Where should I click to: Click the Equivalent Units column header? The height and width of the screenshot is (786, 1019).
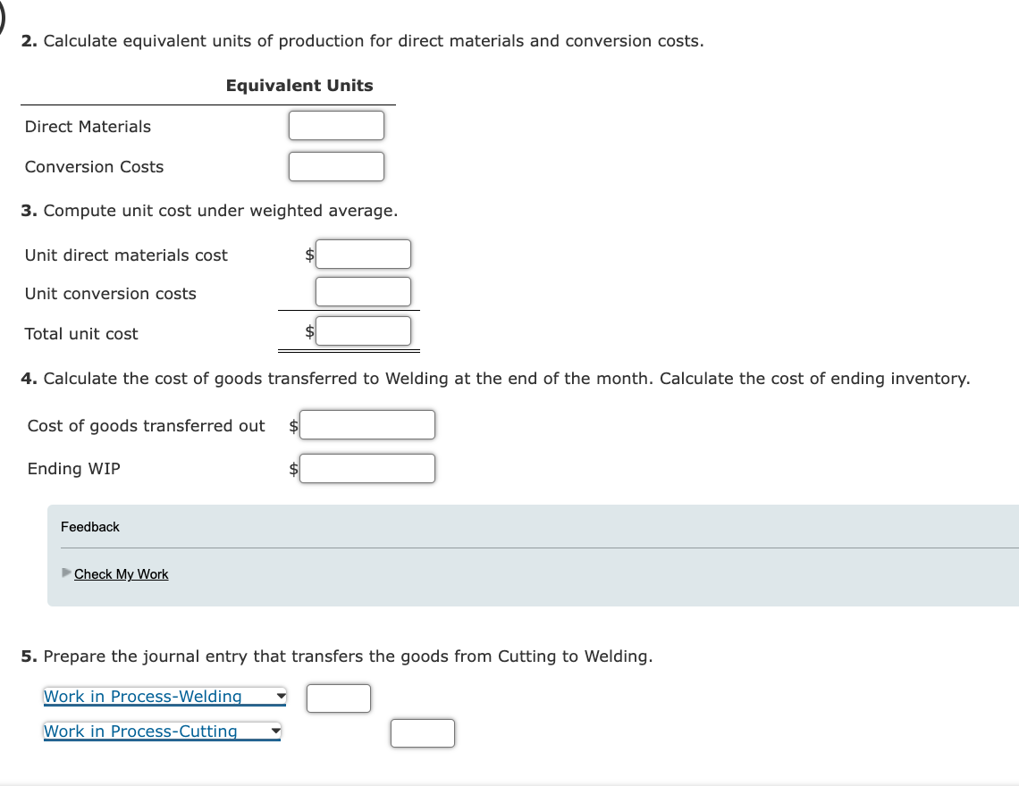click(x=299, y=85)
